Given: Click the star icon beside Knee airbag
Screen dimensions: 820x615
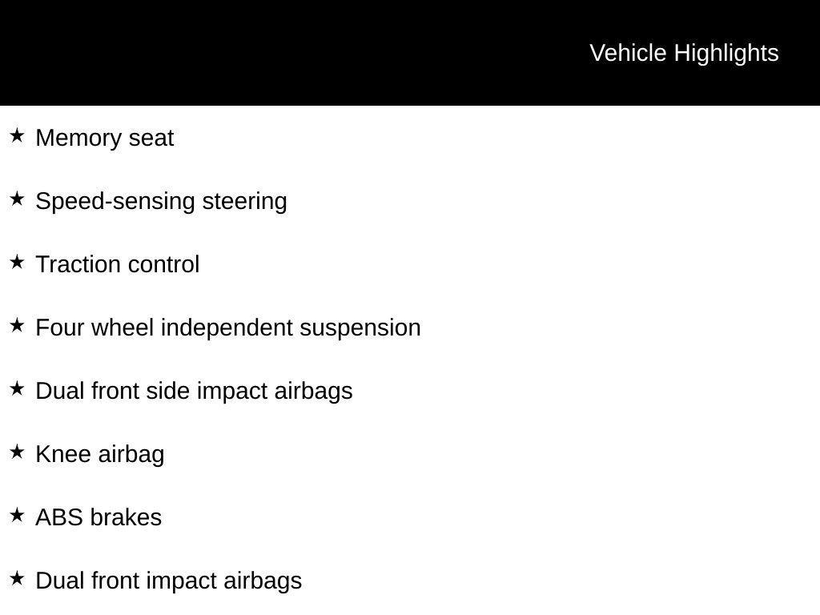Looking at the screenshot, I should click(17, 452).
